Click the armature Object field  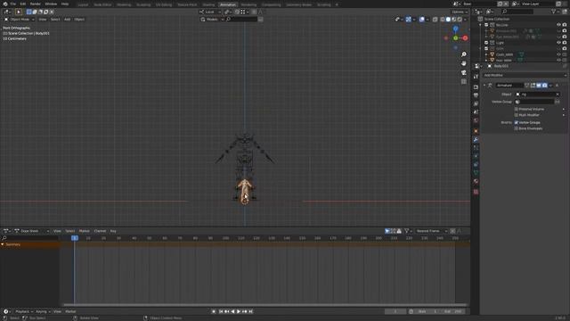coord(538,95)
